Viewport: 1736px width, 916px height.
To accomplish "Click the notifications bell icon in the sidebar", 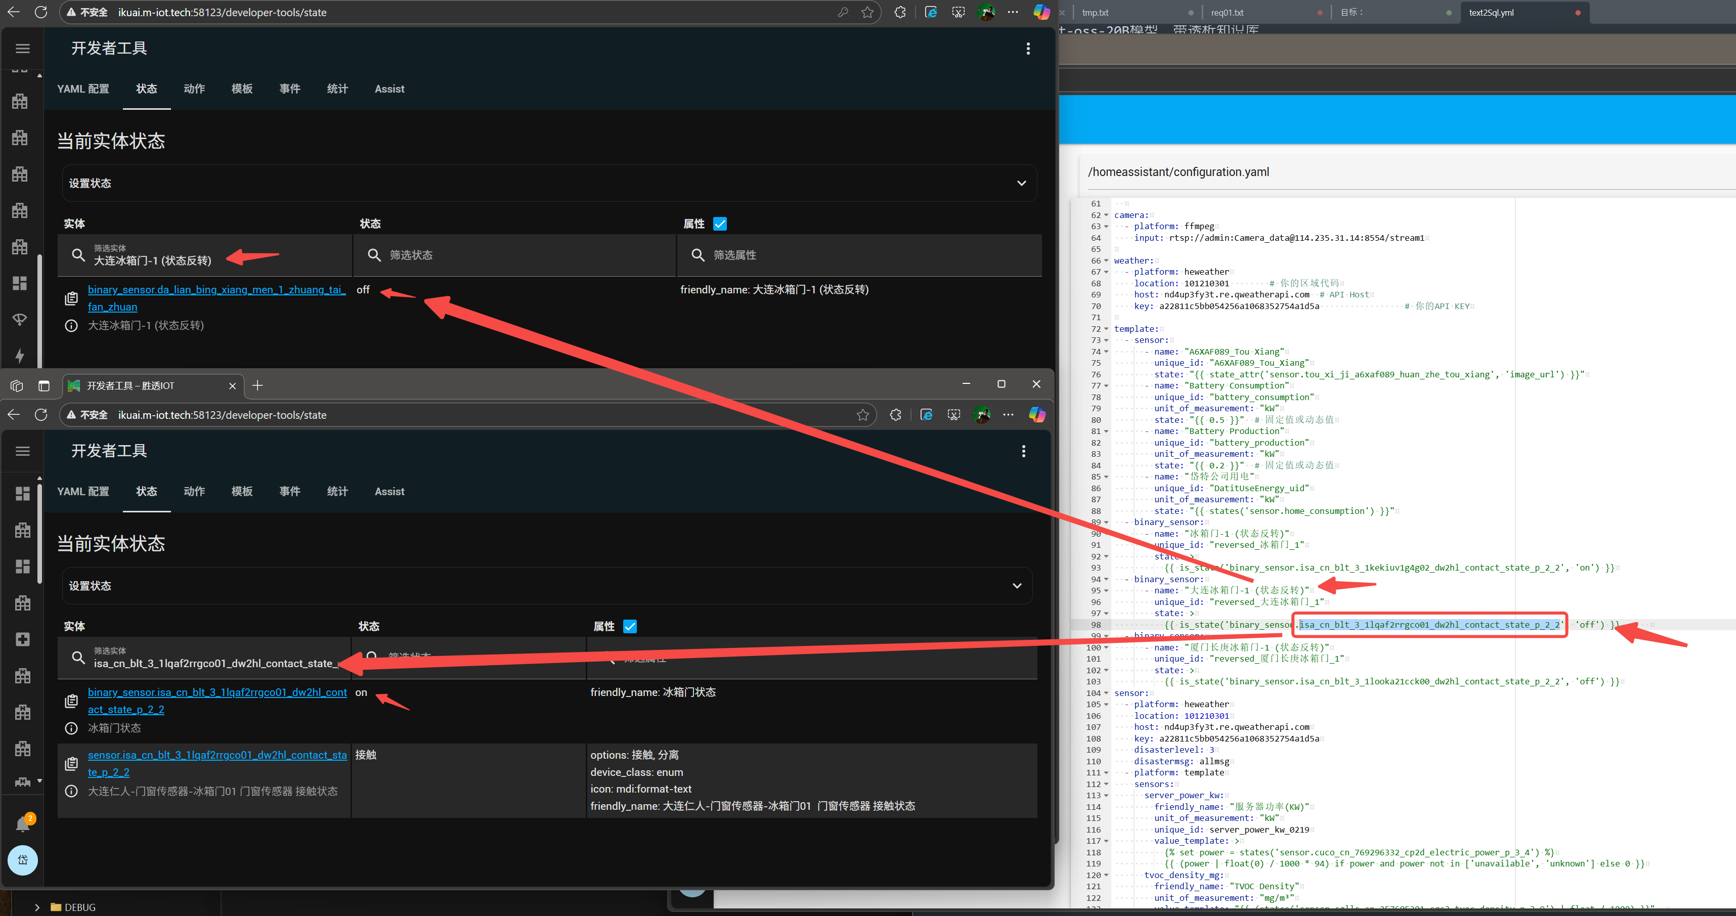I will pos(22,823).
